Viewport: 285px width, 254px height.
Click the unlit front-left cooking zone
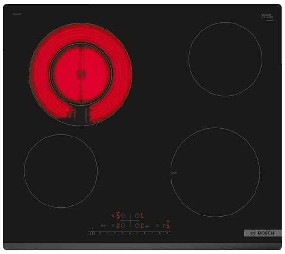pyautogui.click(x=61, y=170)
